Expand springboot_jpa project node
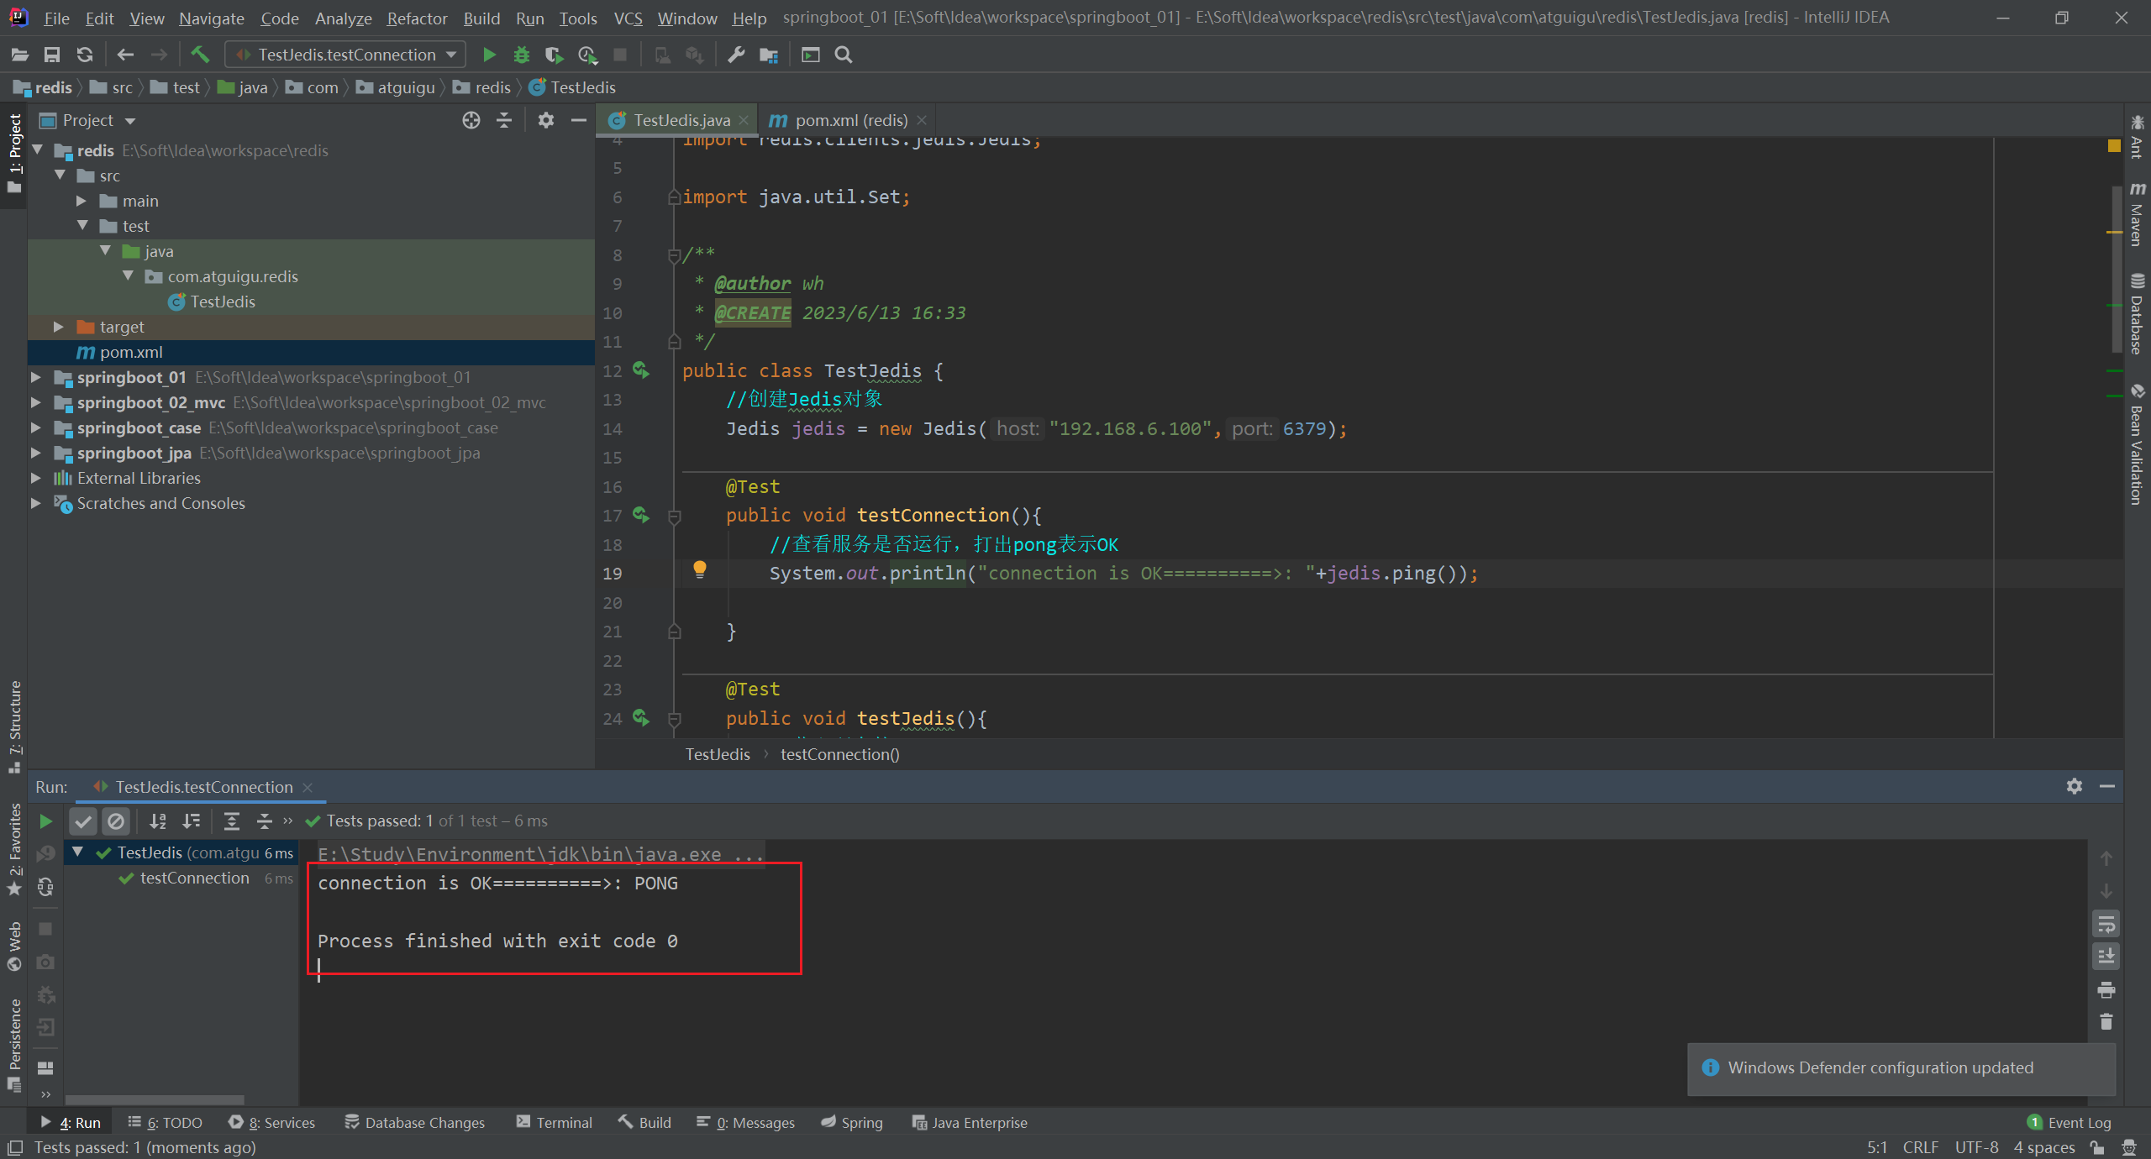 pos(36,453)
